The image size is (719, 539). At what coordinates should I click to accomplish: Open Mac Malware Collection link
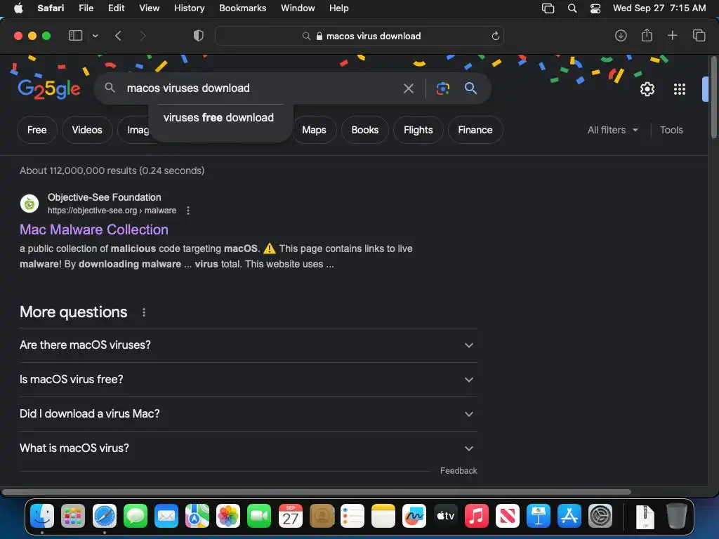click(x=94, y=229)
